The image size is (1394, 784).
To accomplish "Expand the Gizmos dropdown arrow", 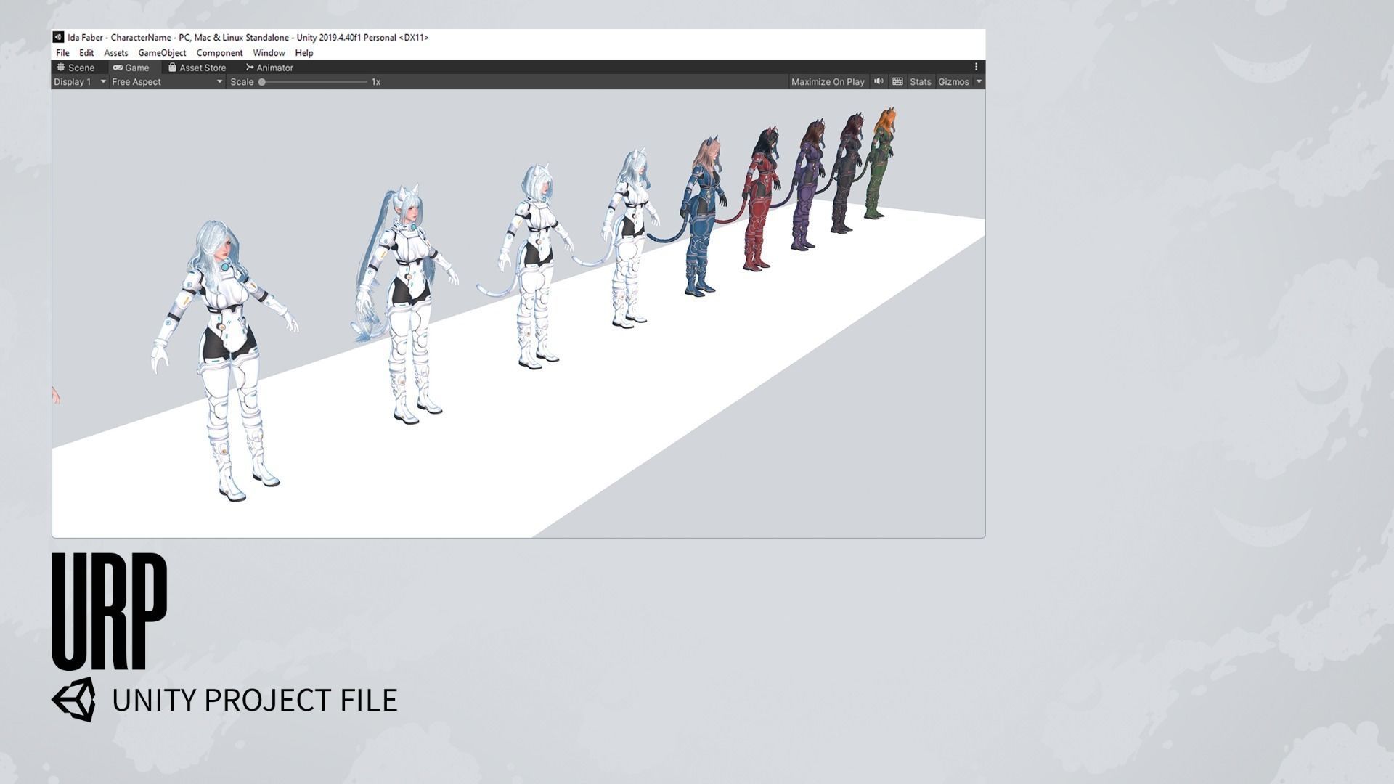I will coord(979,82).
